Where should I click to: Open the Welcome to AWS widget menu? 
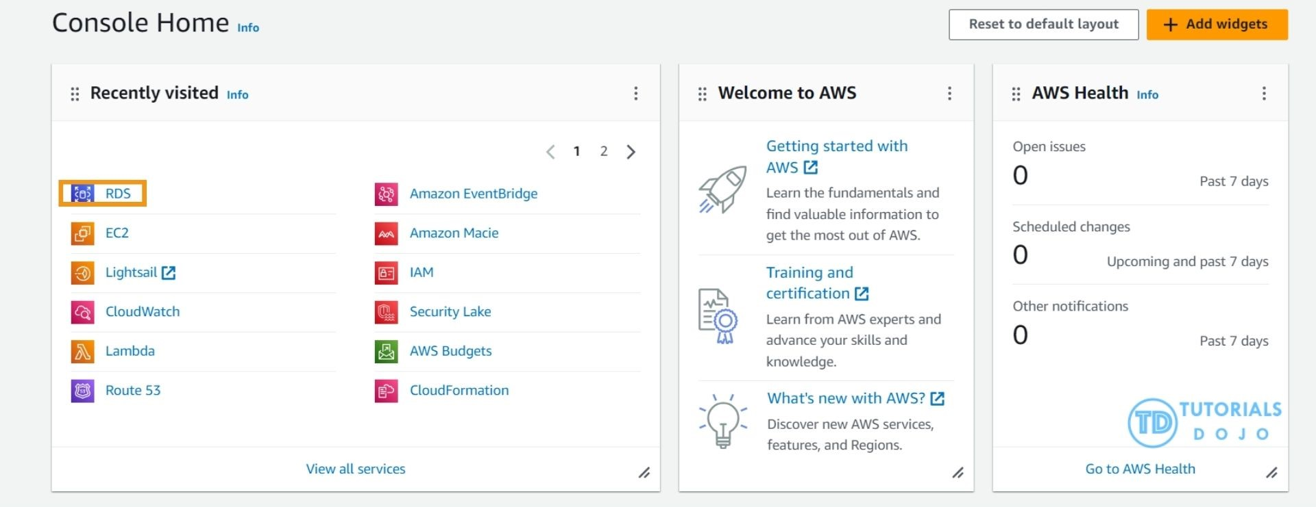pos(949,94)
